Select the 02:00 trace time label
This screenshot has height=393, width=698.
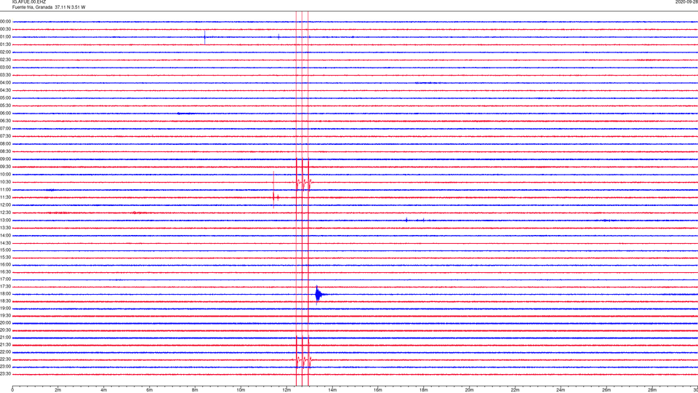pyautogui.click(x=5, y=52)
